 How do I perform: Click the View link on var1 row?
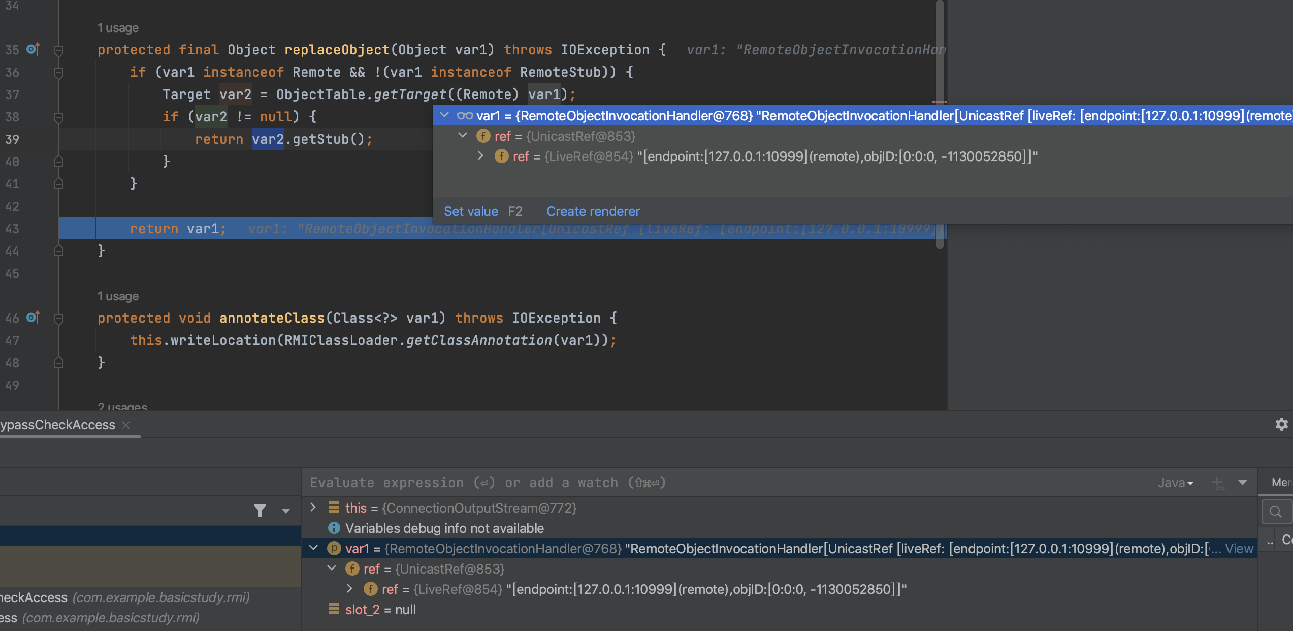[1239, 549]
